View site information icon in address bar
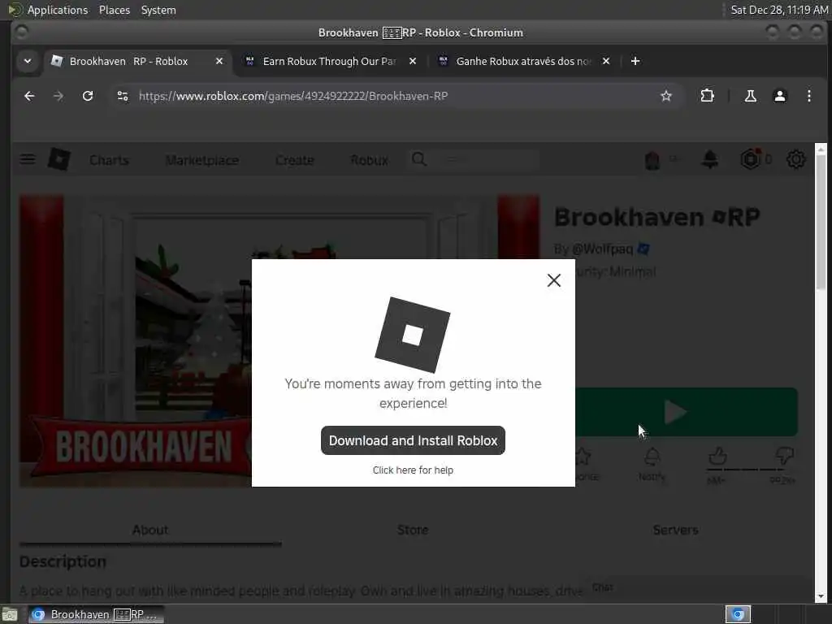Viewport: 832px width, 624px height. (x=123, y=96)
